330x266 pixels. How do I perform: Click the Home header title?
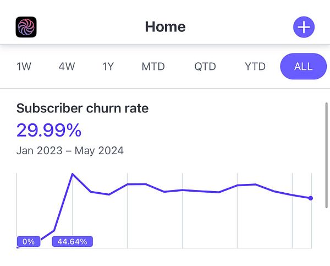point(165,27)
